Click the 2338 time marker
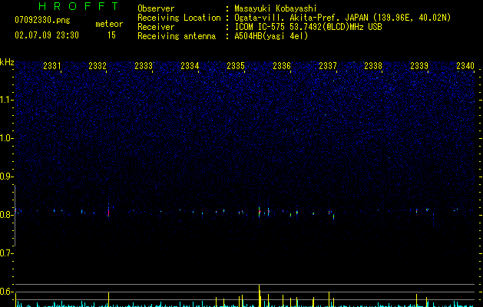483x307 pixels. point(373,66)
